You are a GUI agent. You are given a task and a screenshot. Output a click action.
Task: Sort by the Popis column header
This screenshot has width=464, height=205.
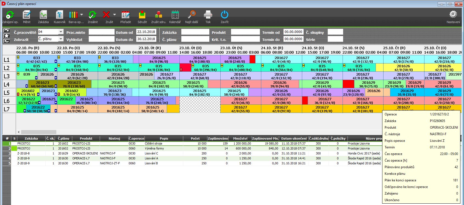(164, 138)
